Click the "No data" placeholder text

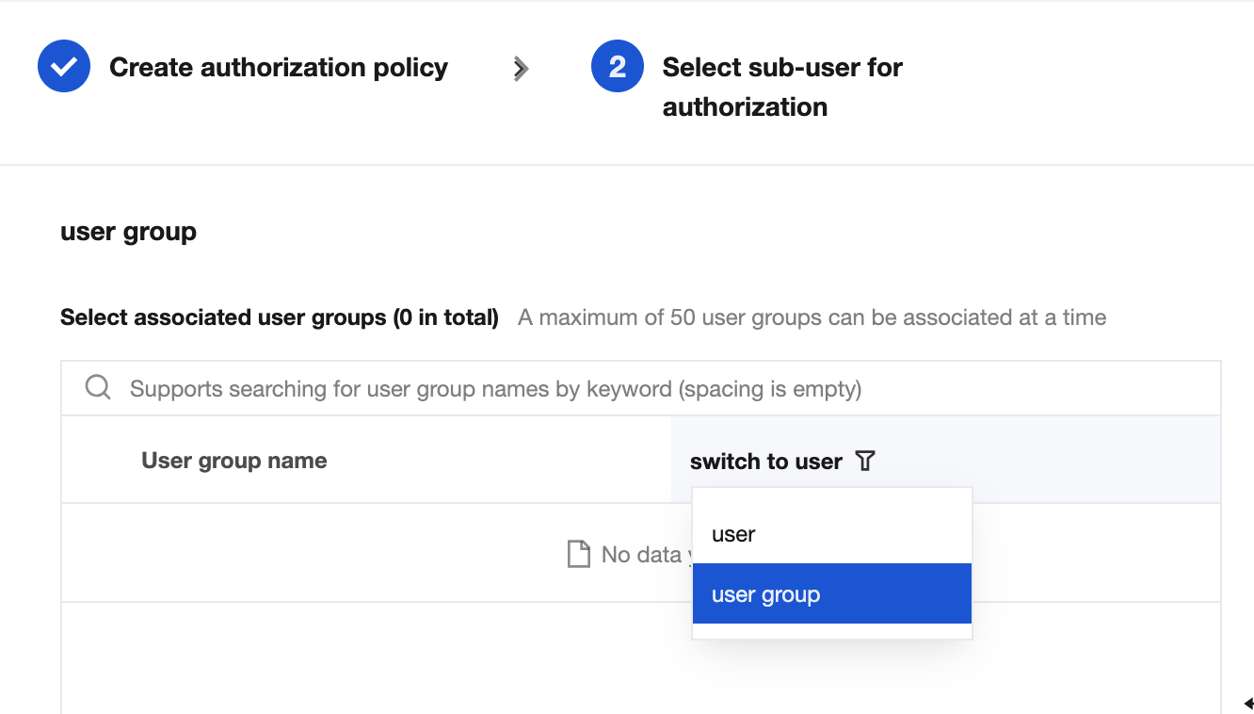pos(640,555)
